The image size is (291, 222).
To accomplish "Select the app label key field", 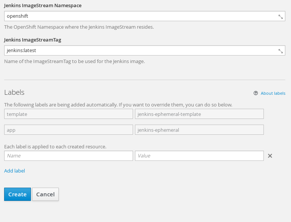I will [69, 130].
